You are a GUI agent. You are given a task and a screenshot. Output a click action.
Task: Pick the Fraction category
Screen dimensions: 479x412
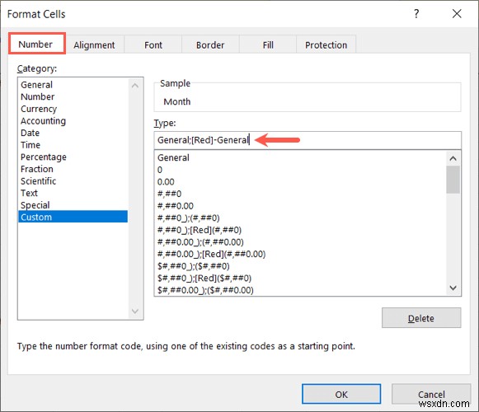click(x=73, y=169)
